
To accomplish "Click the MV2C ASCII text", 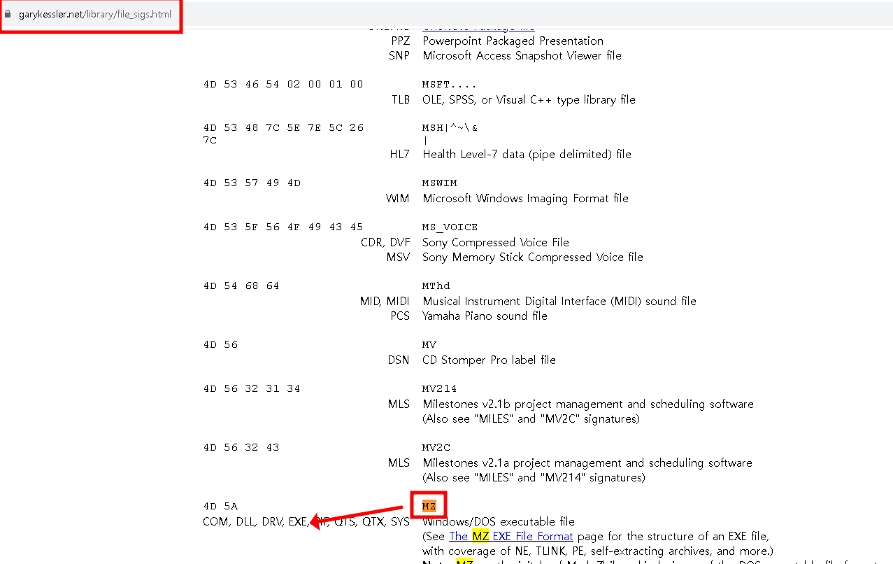I will click(436, 448).
